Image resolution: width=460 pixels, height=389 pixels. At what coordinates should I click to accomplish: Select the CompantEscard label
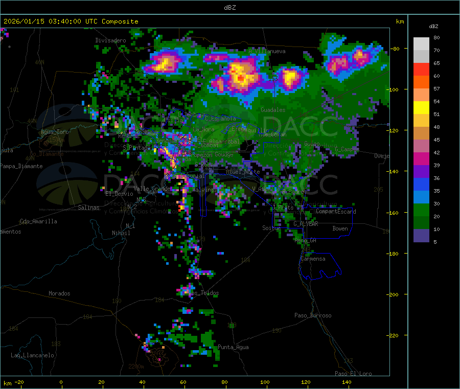coord(336,212)
